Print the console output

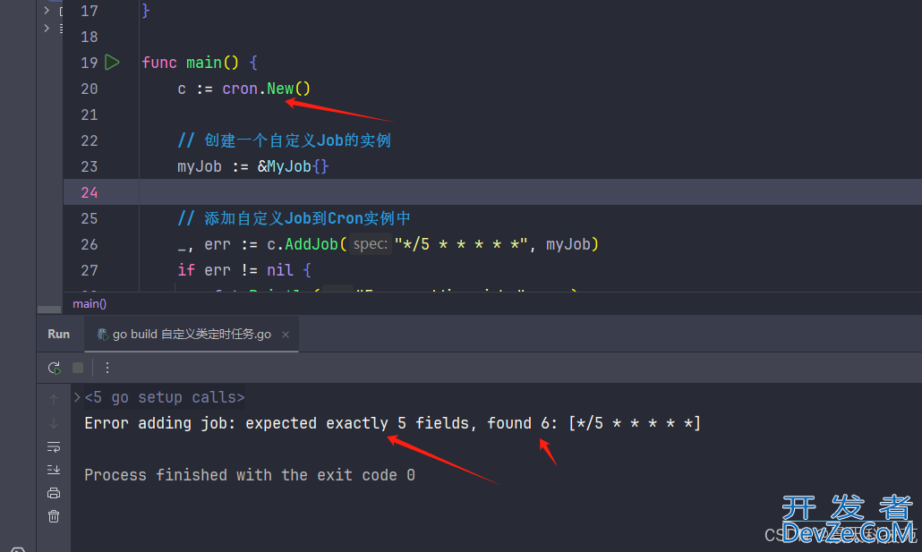tap(54, 493)
